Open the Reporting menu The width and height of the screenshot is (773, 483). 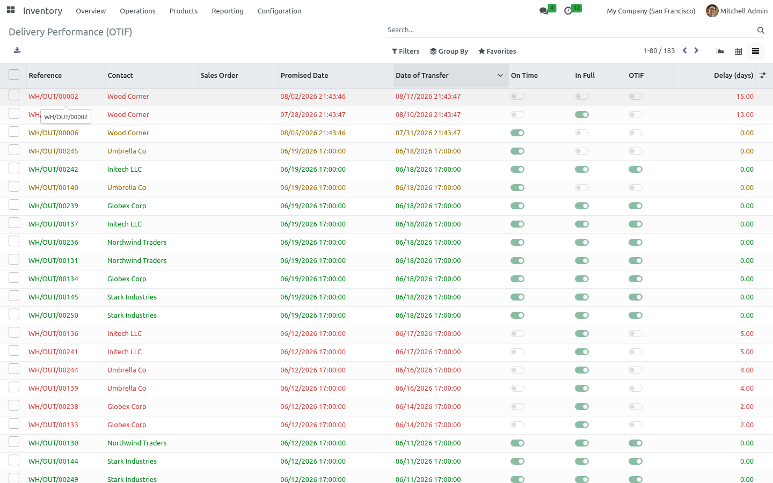228,11
